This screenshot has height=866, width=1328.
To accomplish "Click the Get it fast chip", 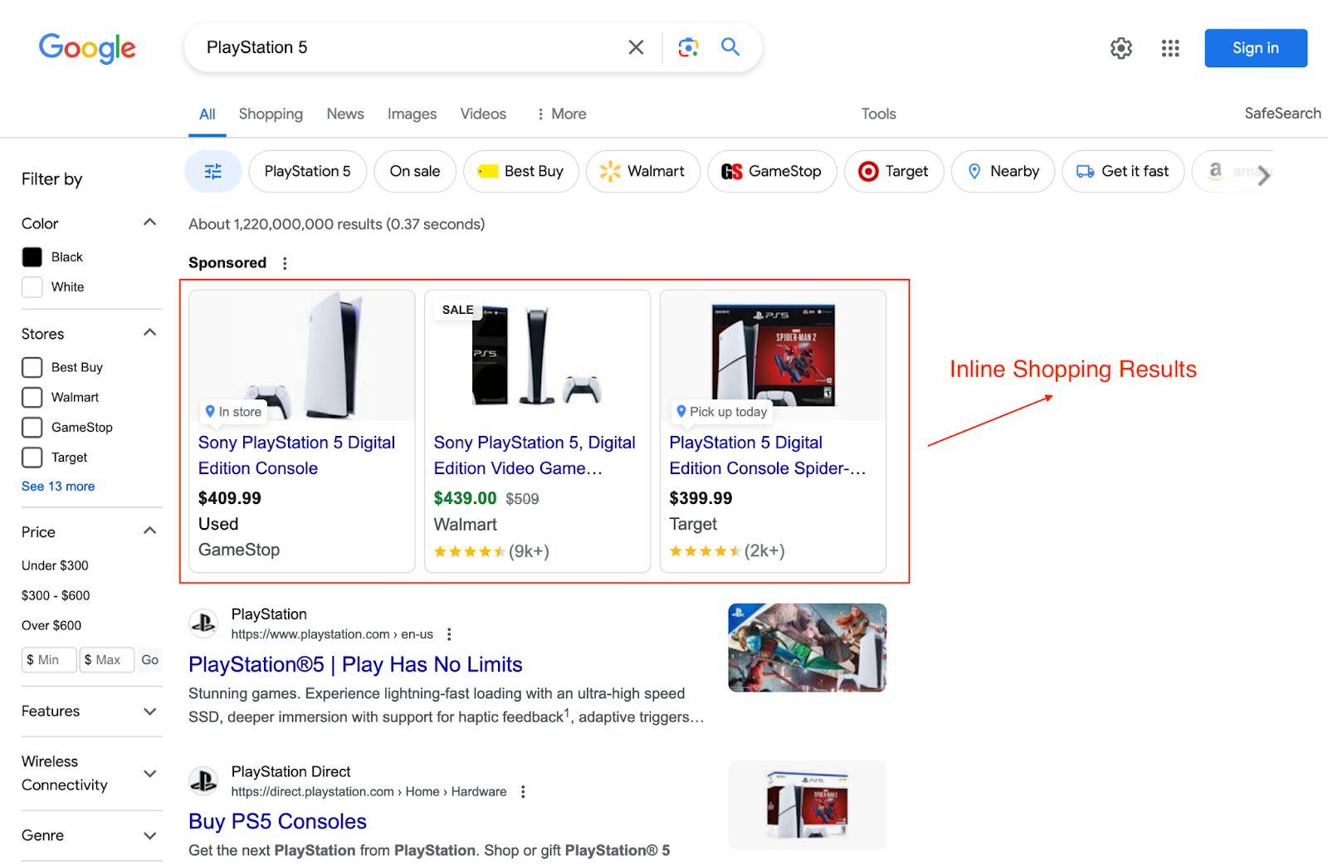I will coord(1123,171).
